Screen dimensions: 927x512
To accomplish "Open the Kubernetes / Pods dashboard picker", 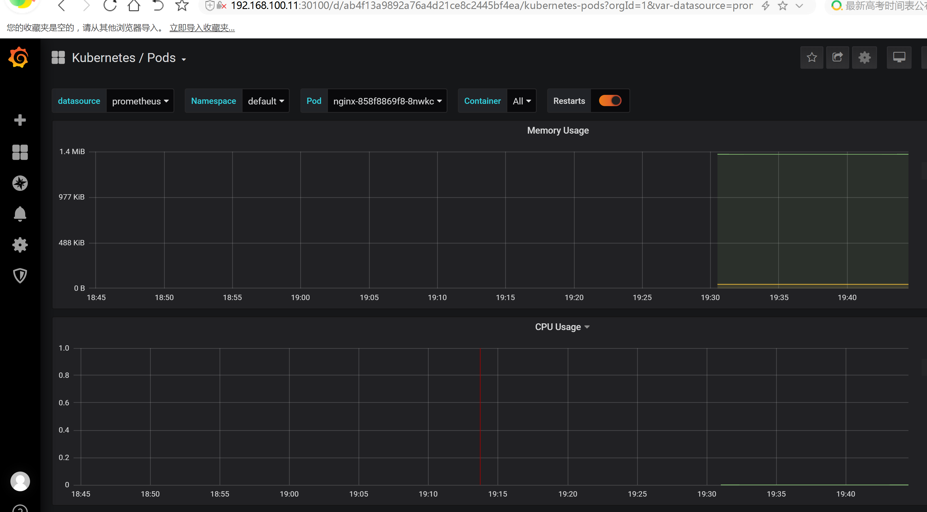I will point(129,58).
